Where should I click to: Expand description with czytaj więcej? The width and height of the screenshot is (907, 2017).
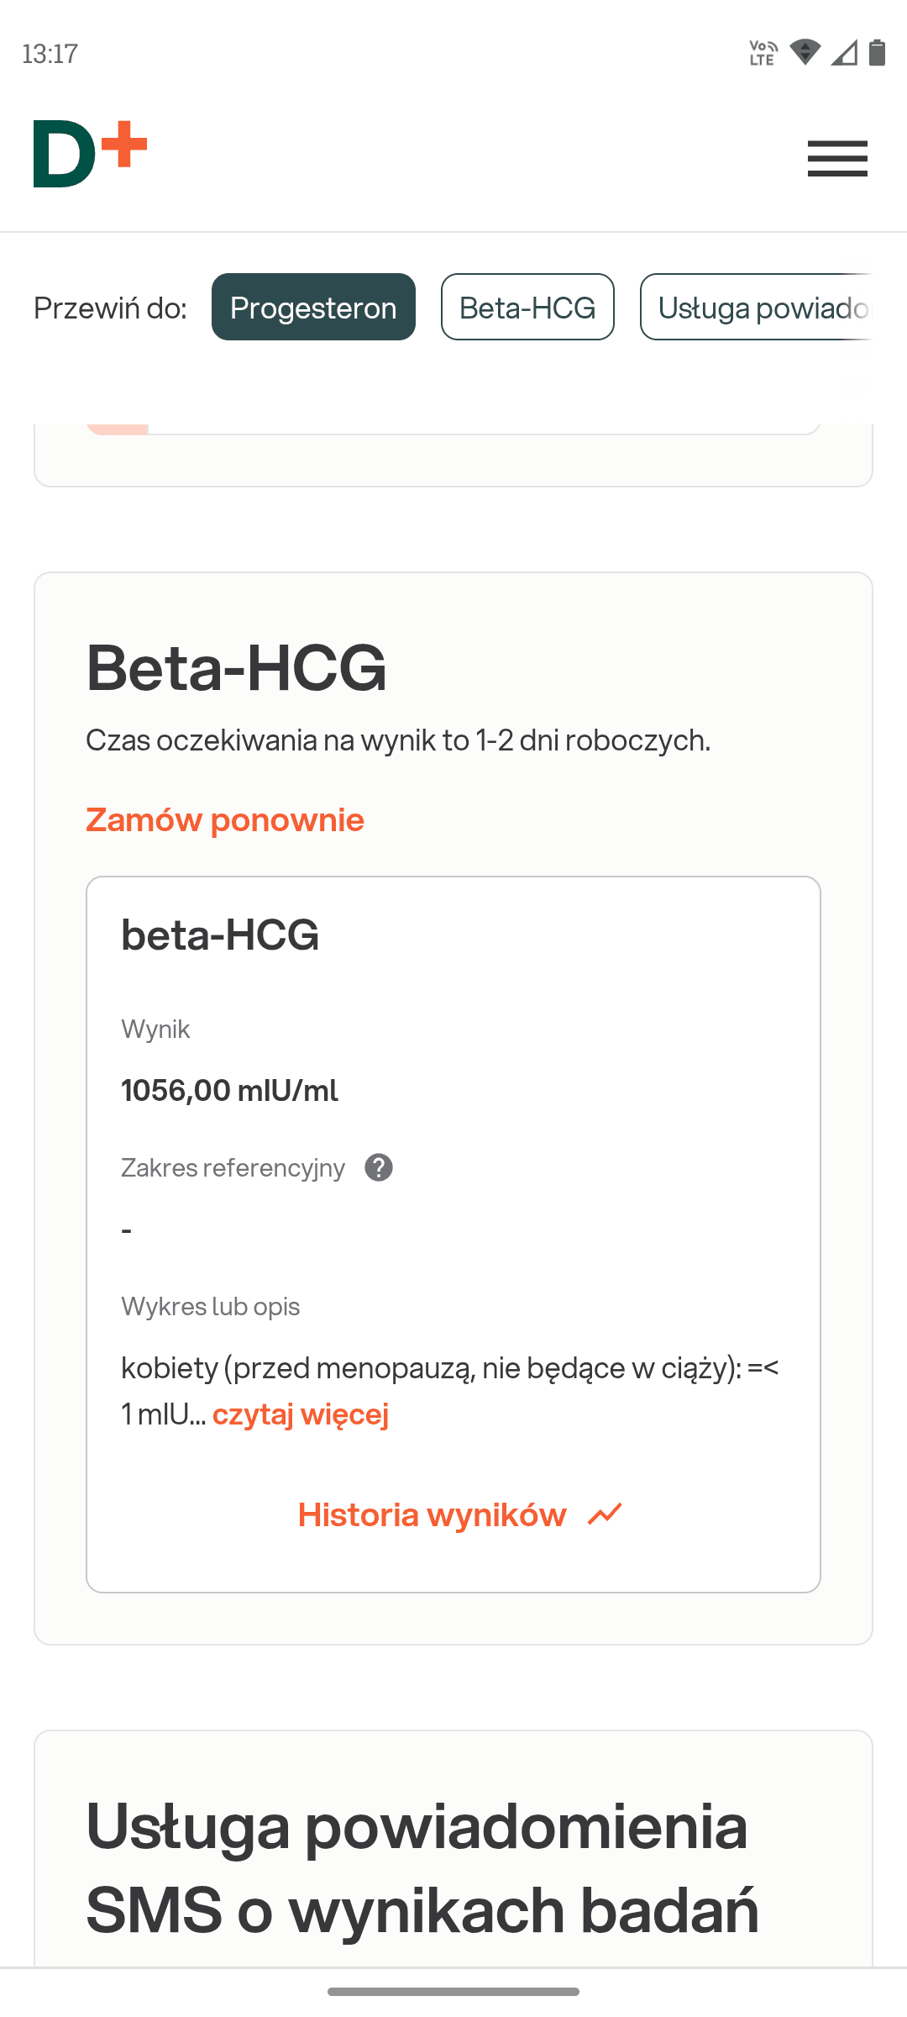tap(301, 1414)
